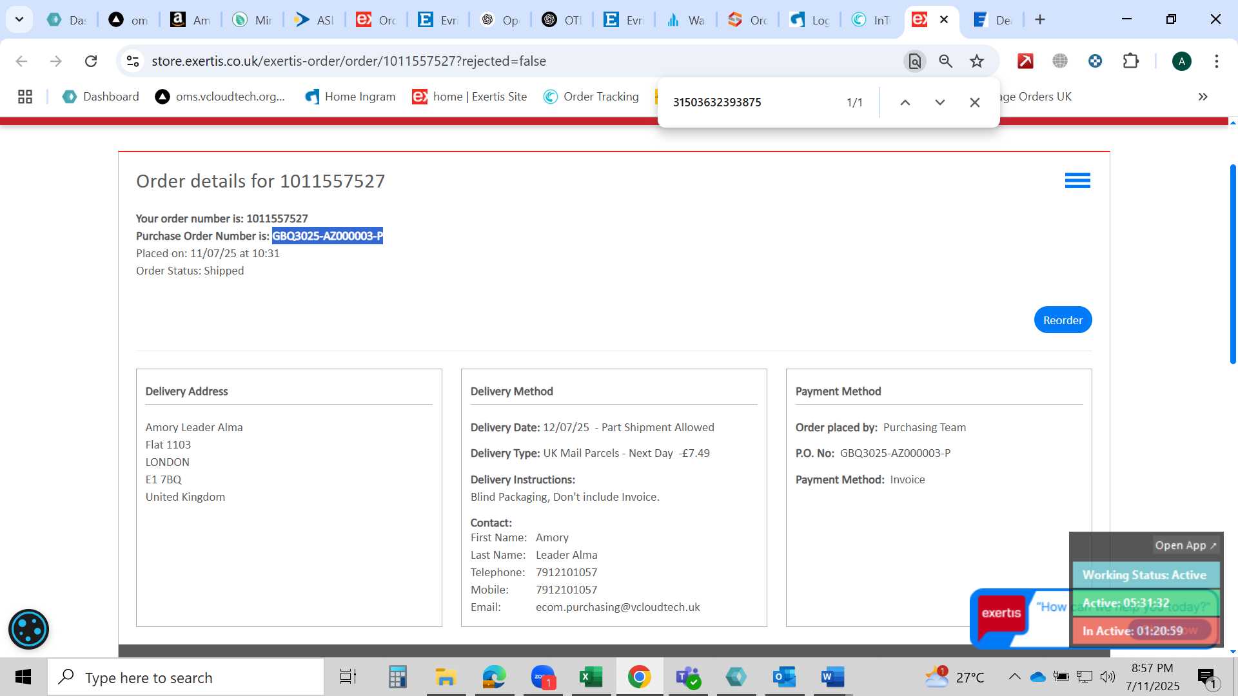Click the grey globe extension icon
Screen dimensions: 1238x696
(x=1060, y=61)
